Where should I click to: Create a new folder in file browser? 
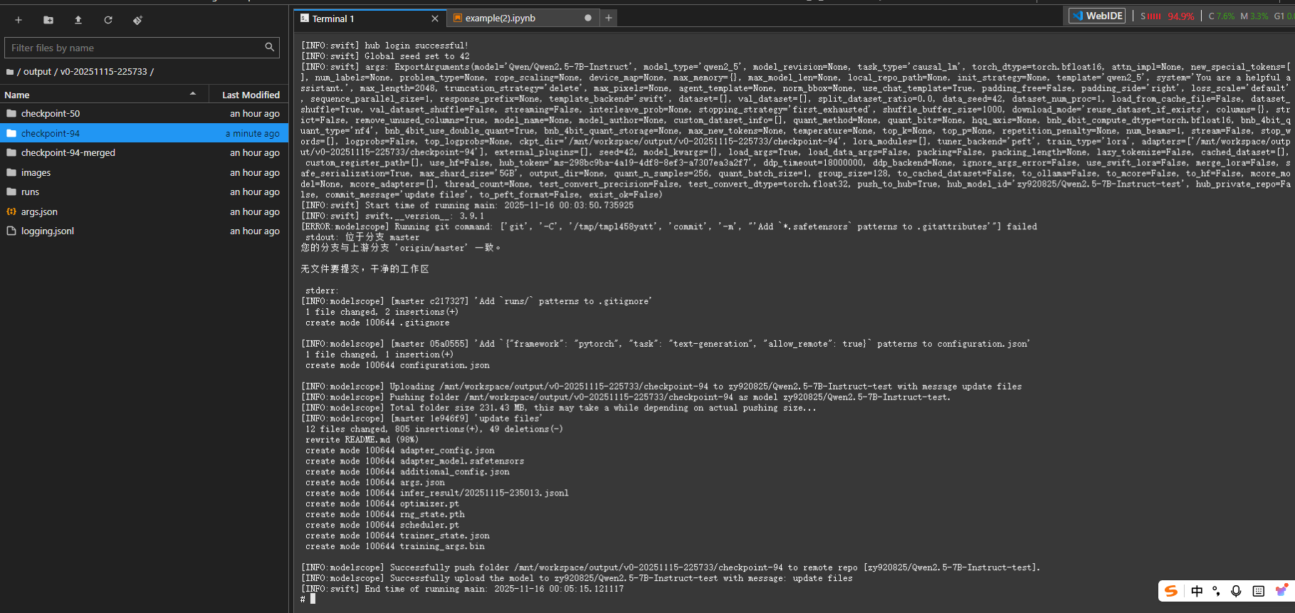(48, 20)
